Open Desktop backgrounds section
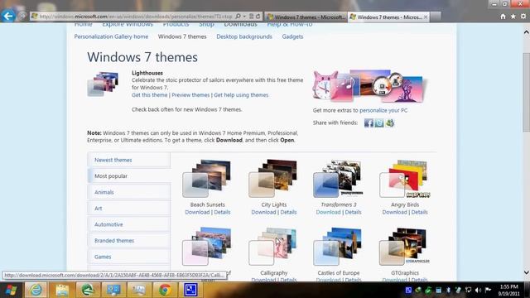Screen dimensions: 530x298 [244, 36]
